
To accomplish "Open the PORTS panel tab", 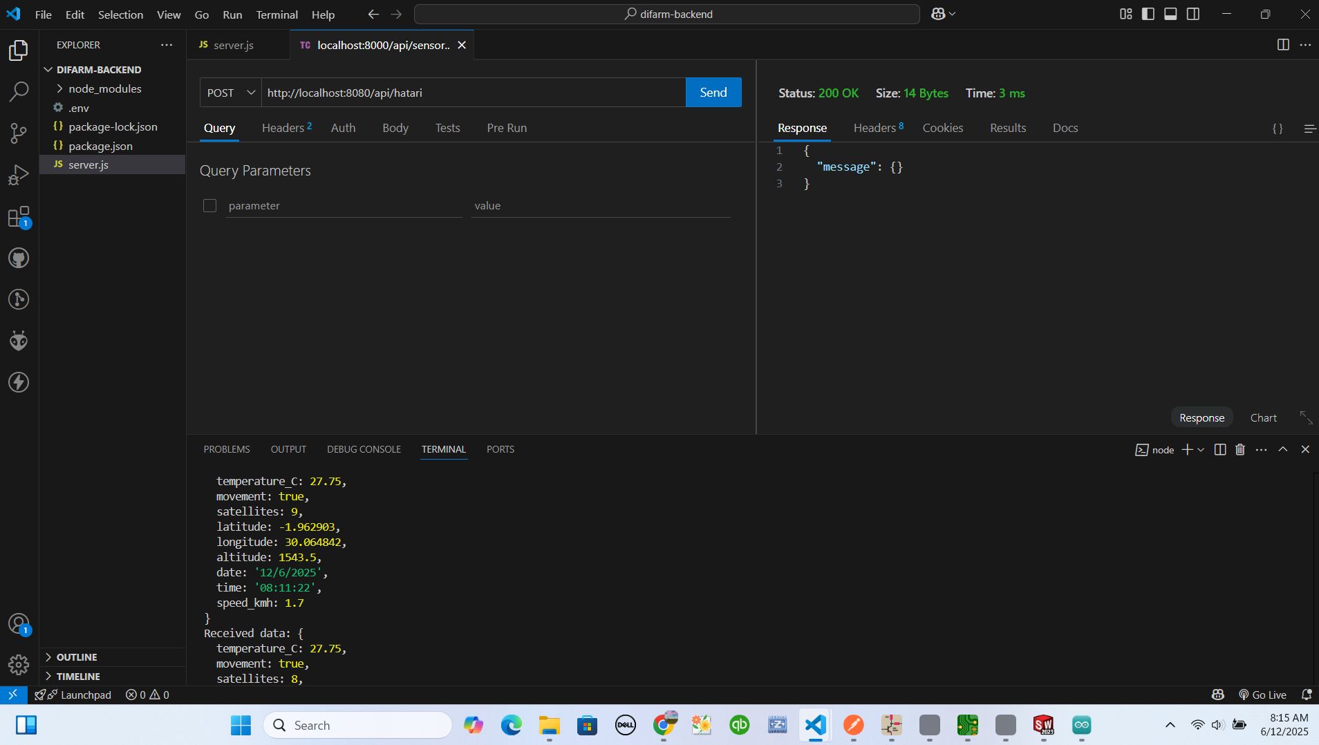I will pos(501,450).
